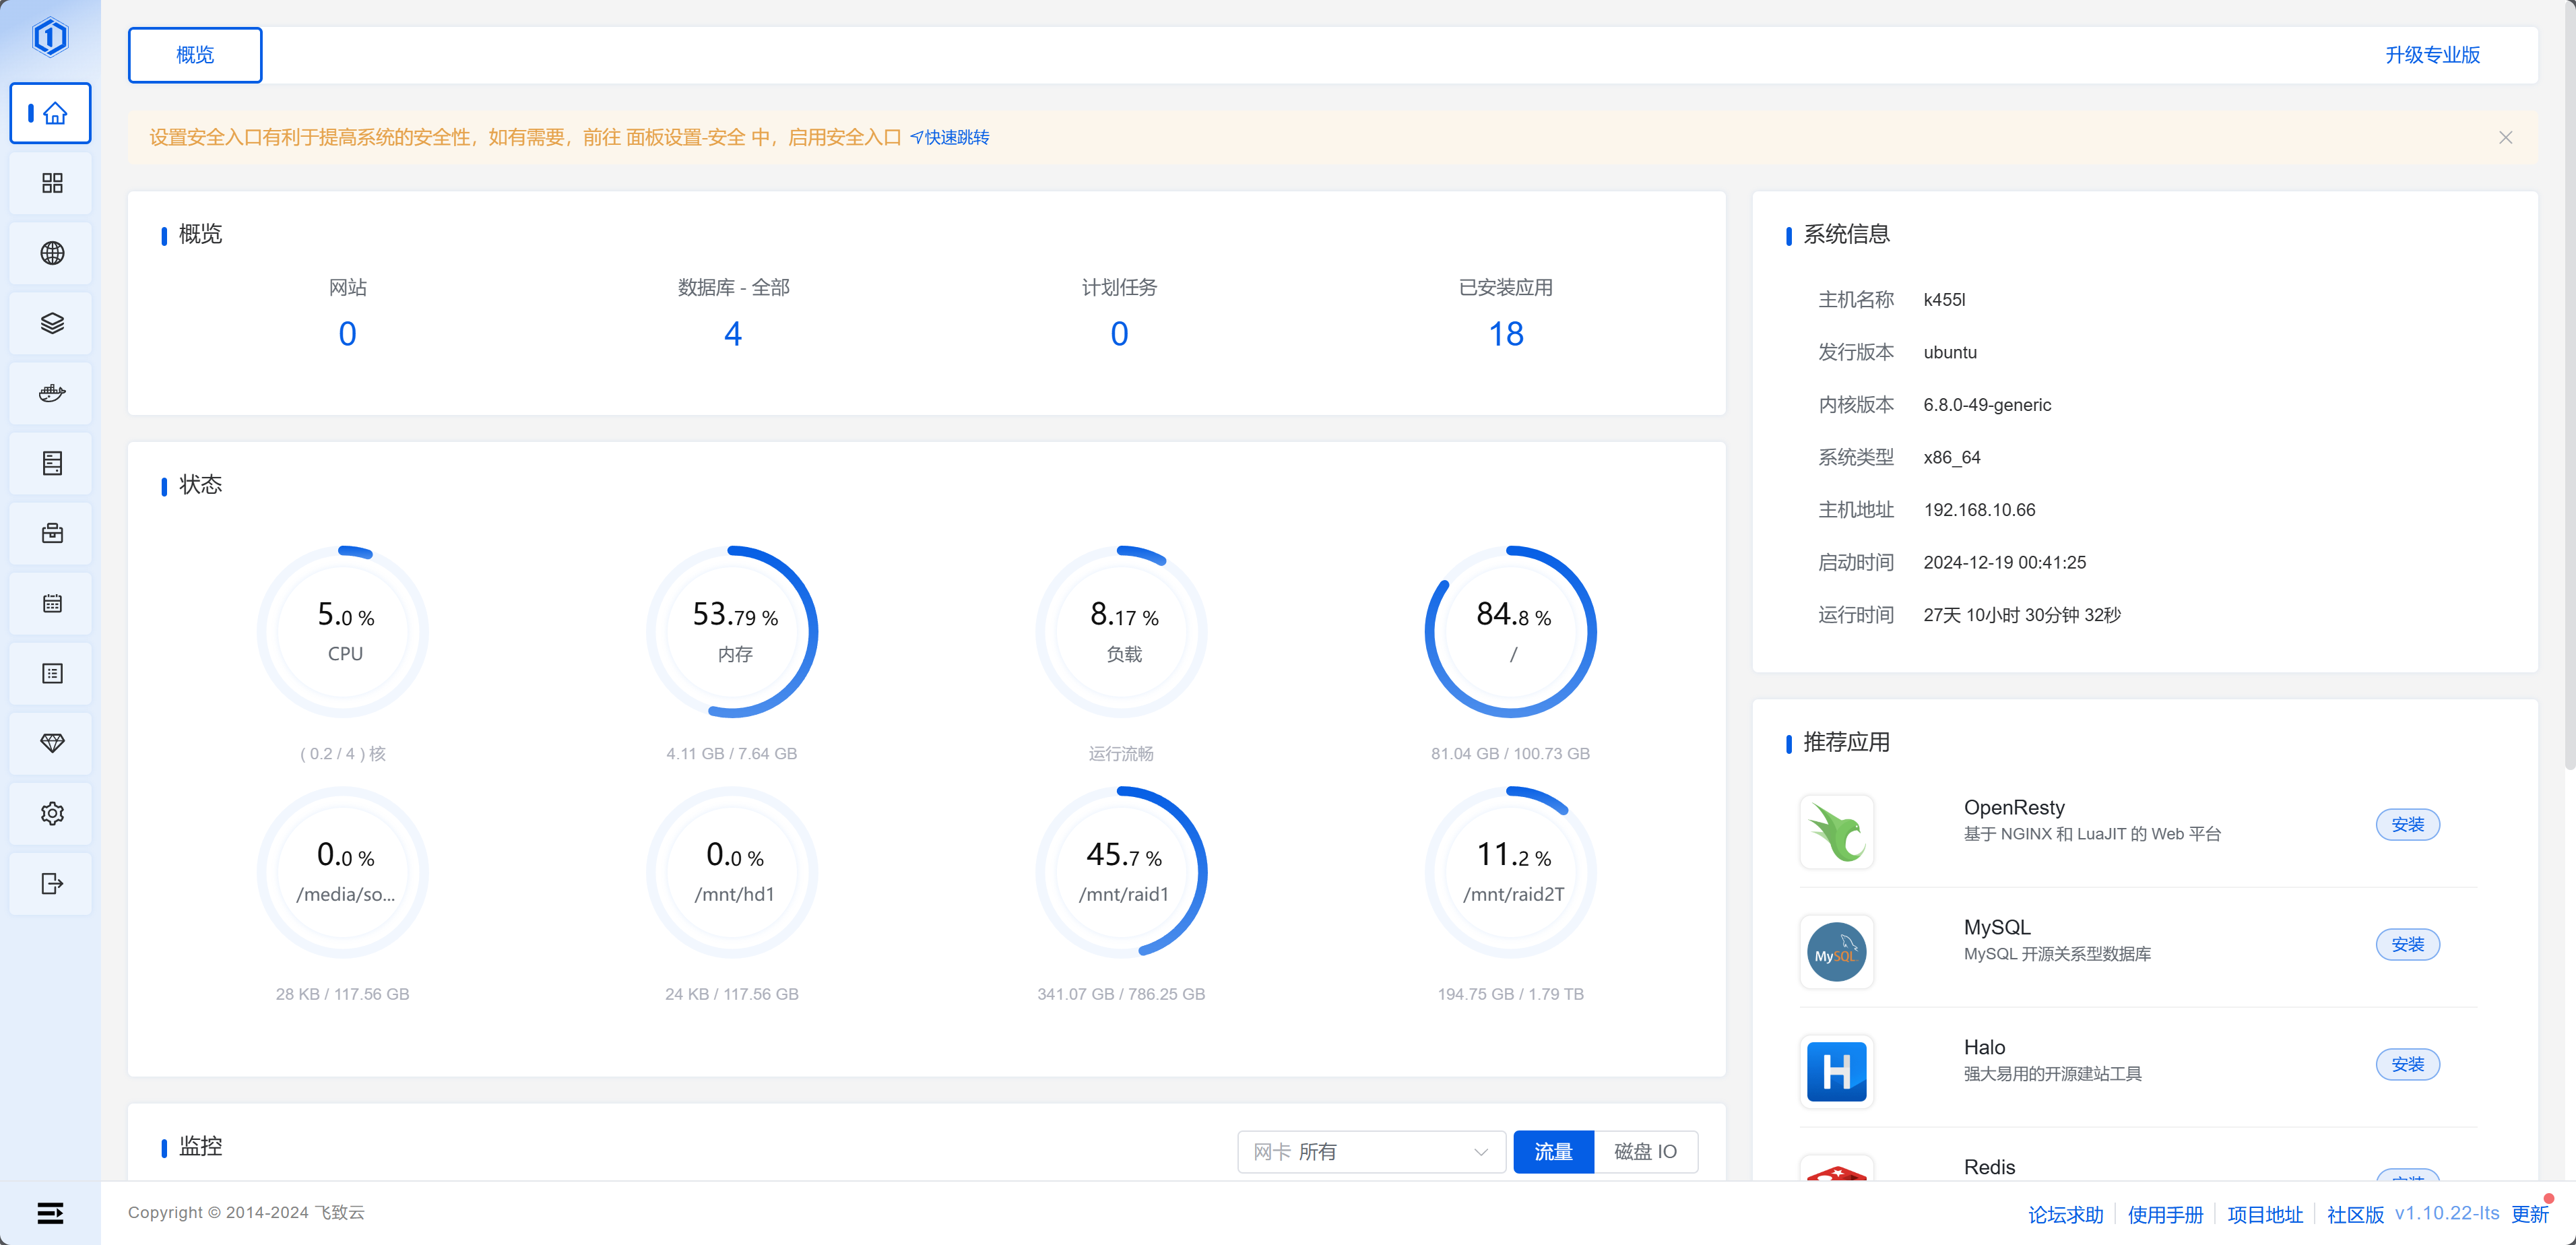Click the memory usage gauge
2576x1245 pixels.
click(x=733, y=631)
